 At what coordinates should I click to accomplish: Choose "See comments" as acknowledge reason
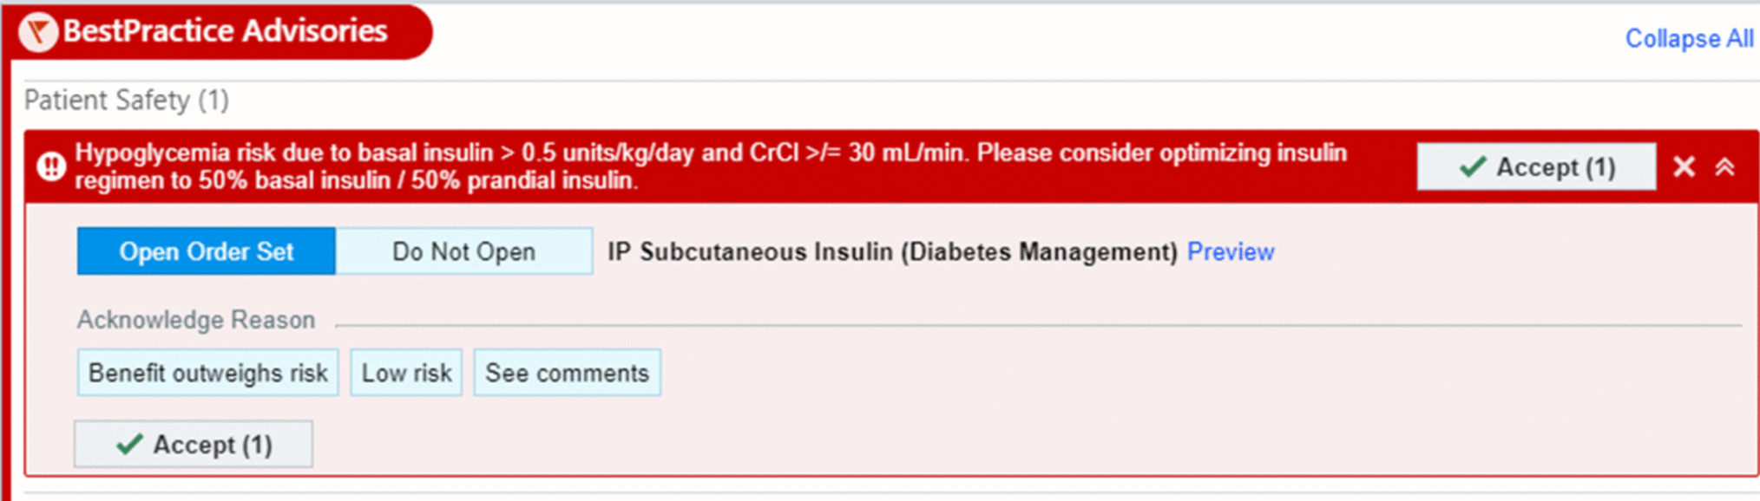(x=567, y=373)
